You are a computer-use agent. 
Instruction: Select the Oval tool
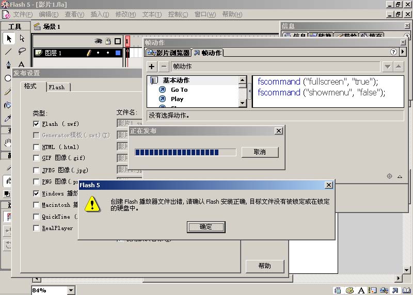(8, 78)
